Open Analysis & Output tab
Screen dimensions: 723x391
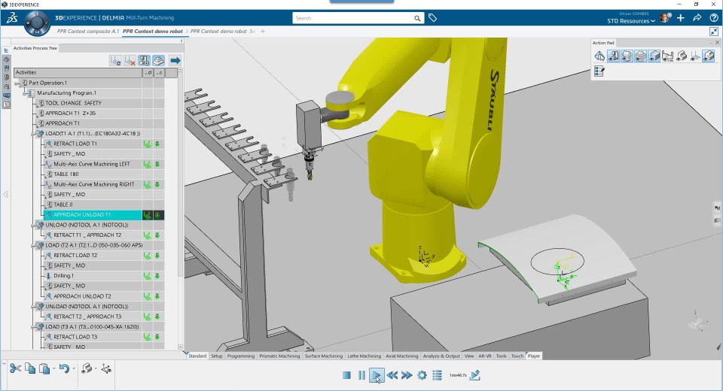pyautogui.click(x=441, y=356)
